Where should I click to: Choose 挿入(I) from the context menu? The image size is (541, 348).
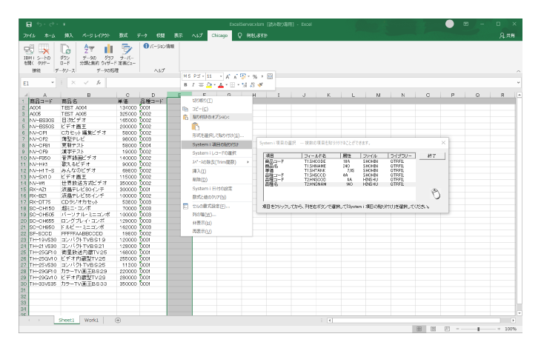tap(216, 171)
